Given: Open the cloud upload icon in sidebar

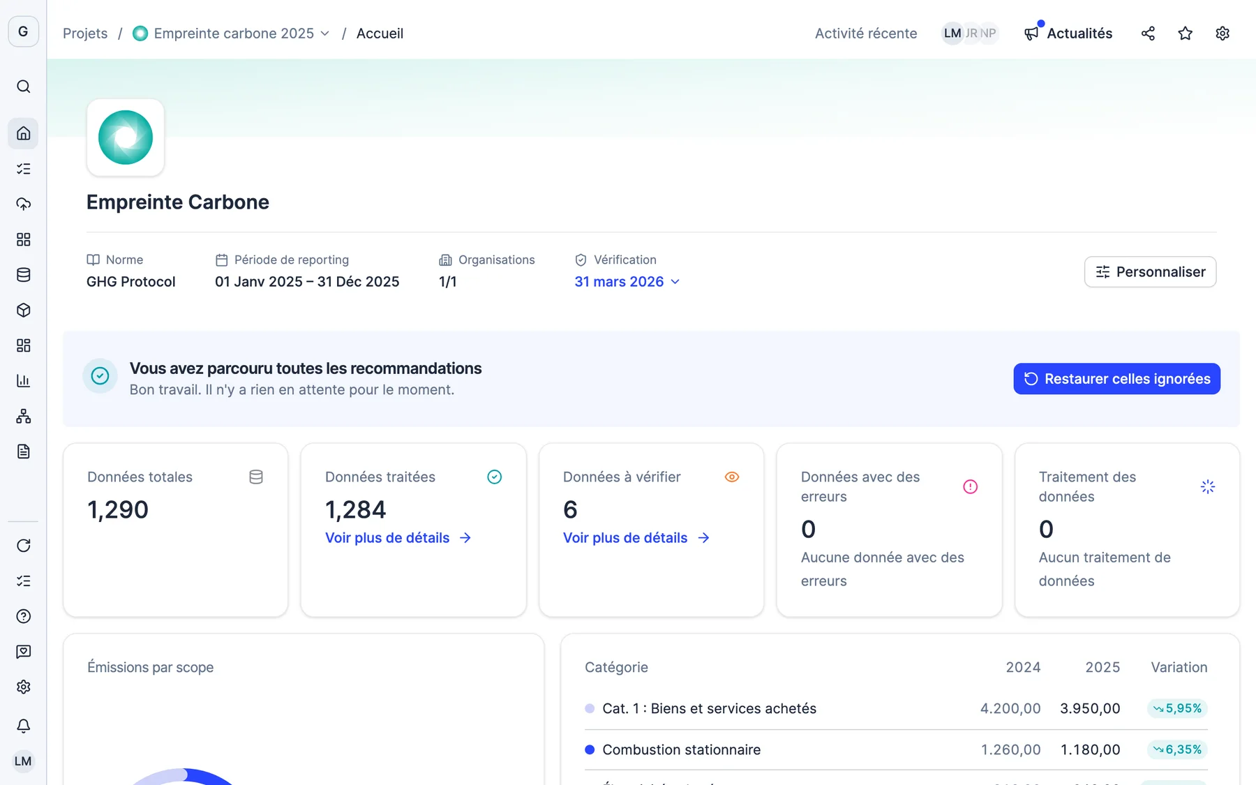Looking at the screenshot, I should [x=23, y=204].
